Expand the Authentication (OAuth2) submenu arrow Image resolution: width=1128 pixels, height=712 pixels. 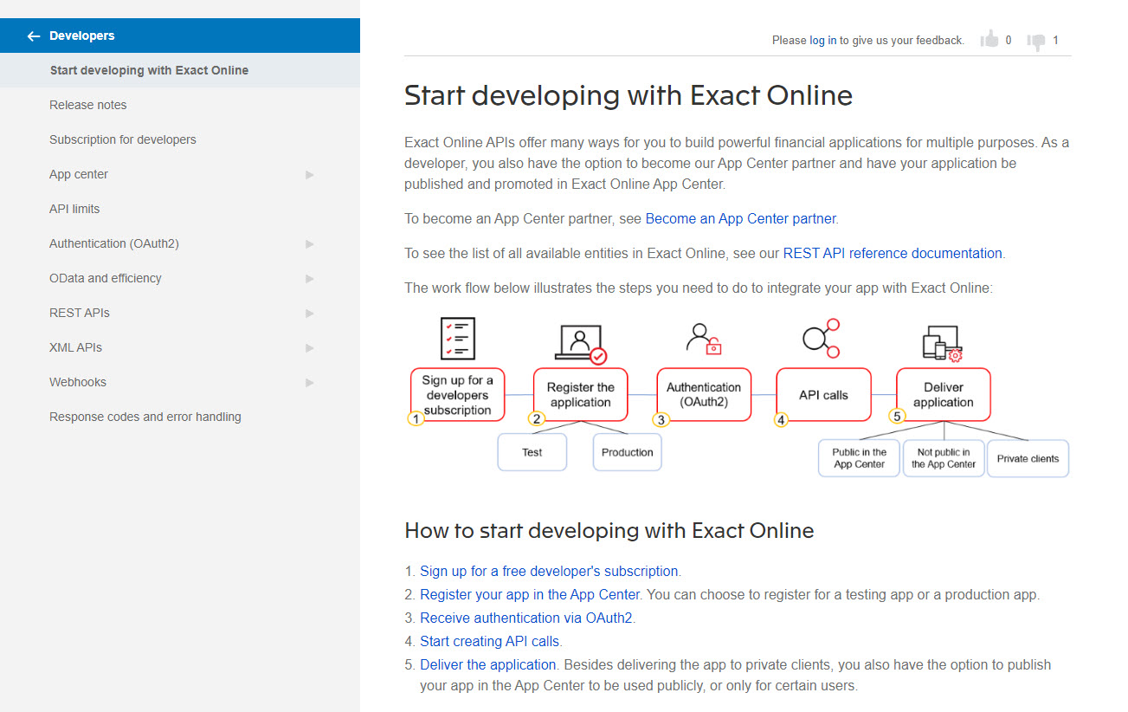pyautogui.click(x=310, y=244)
